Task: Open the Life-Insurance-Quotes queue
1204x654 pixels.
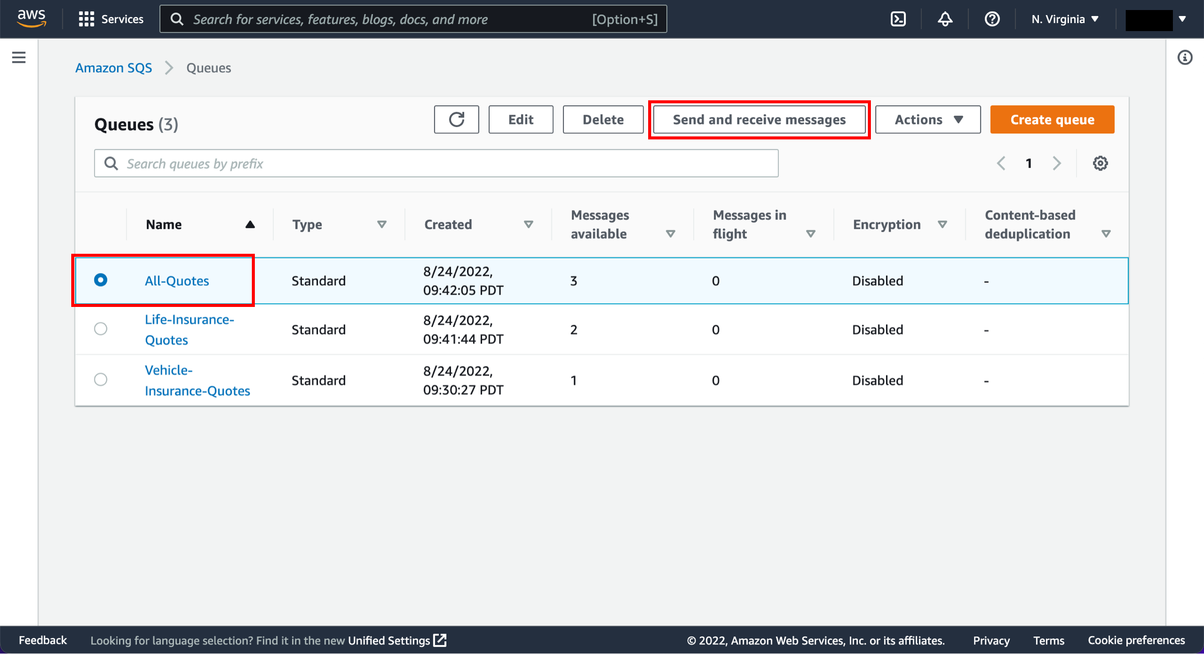Action: coord(189,330)
